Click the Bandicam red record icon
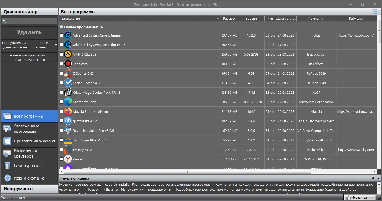 [x=68, y=64]
